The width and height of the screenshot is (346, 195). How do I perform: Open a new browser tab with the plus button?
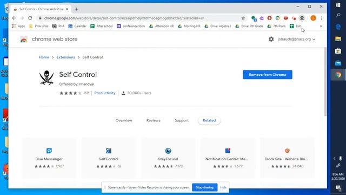pyautogui.click(x=77, y=9)
